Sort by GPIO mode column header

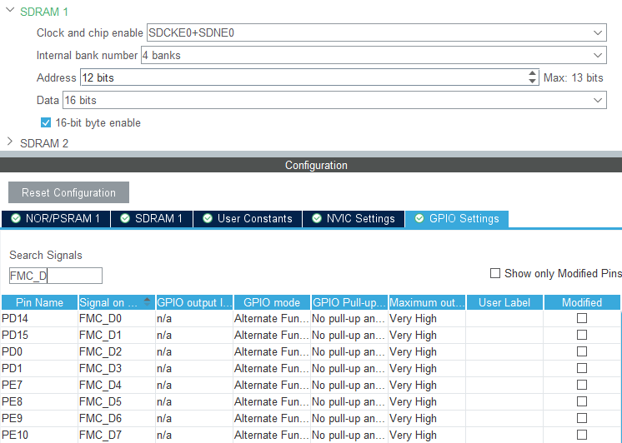click(x=272, y=302)
